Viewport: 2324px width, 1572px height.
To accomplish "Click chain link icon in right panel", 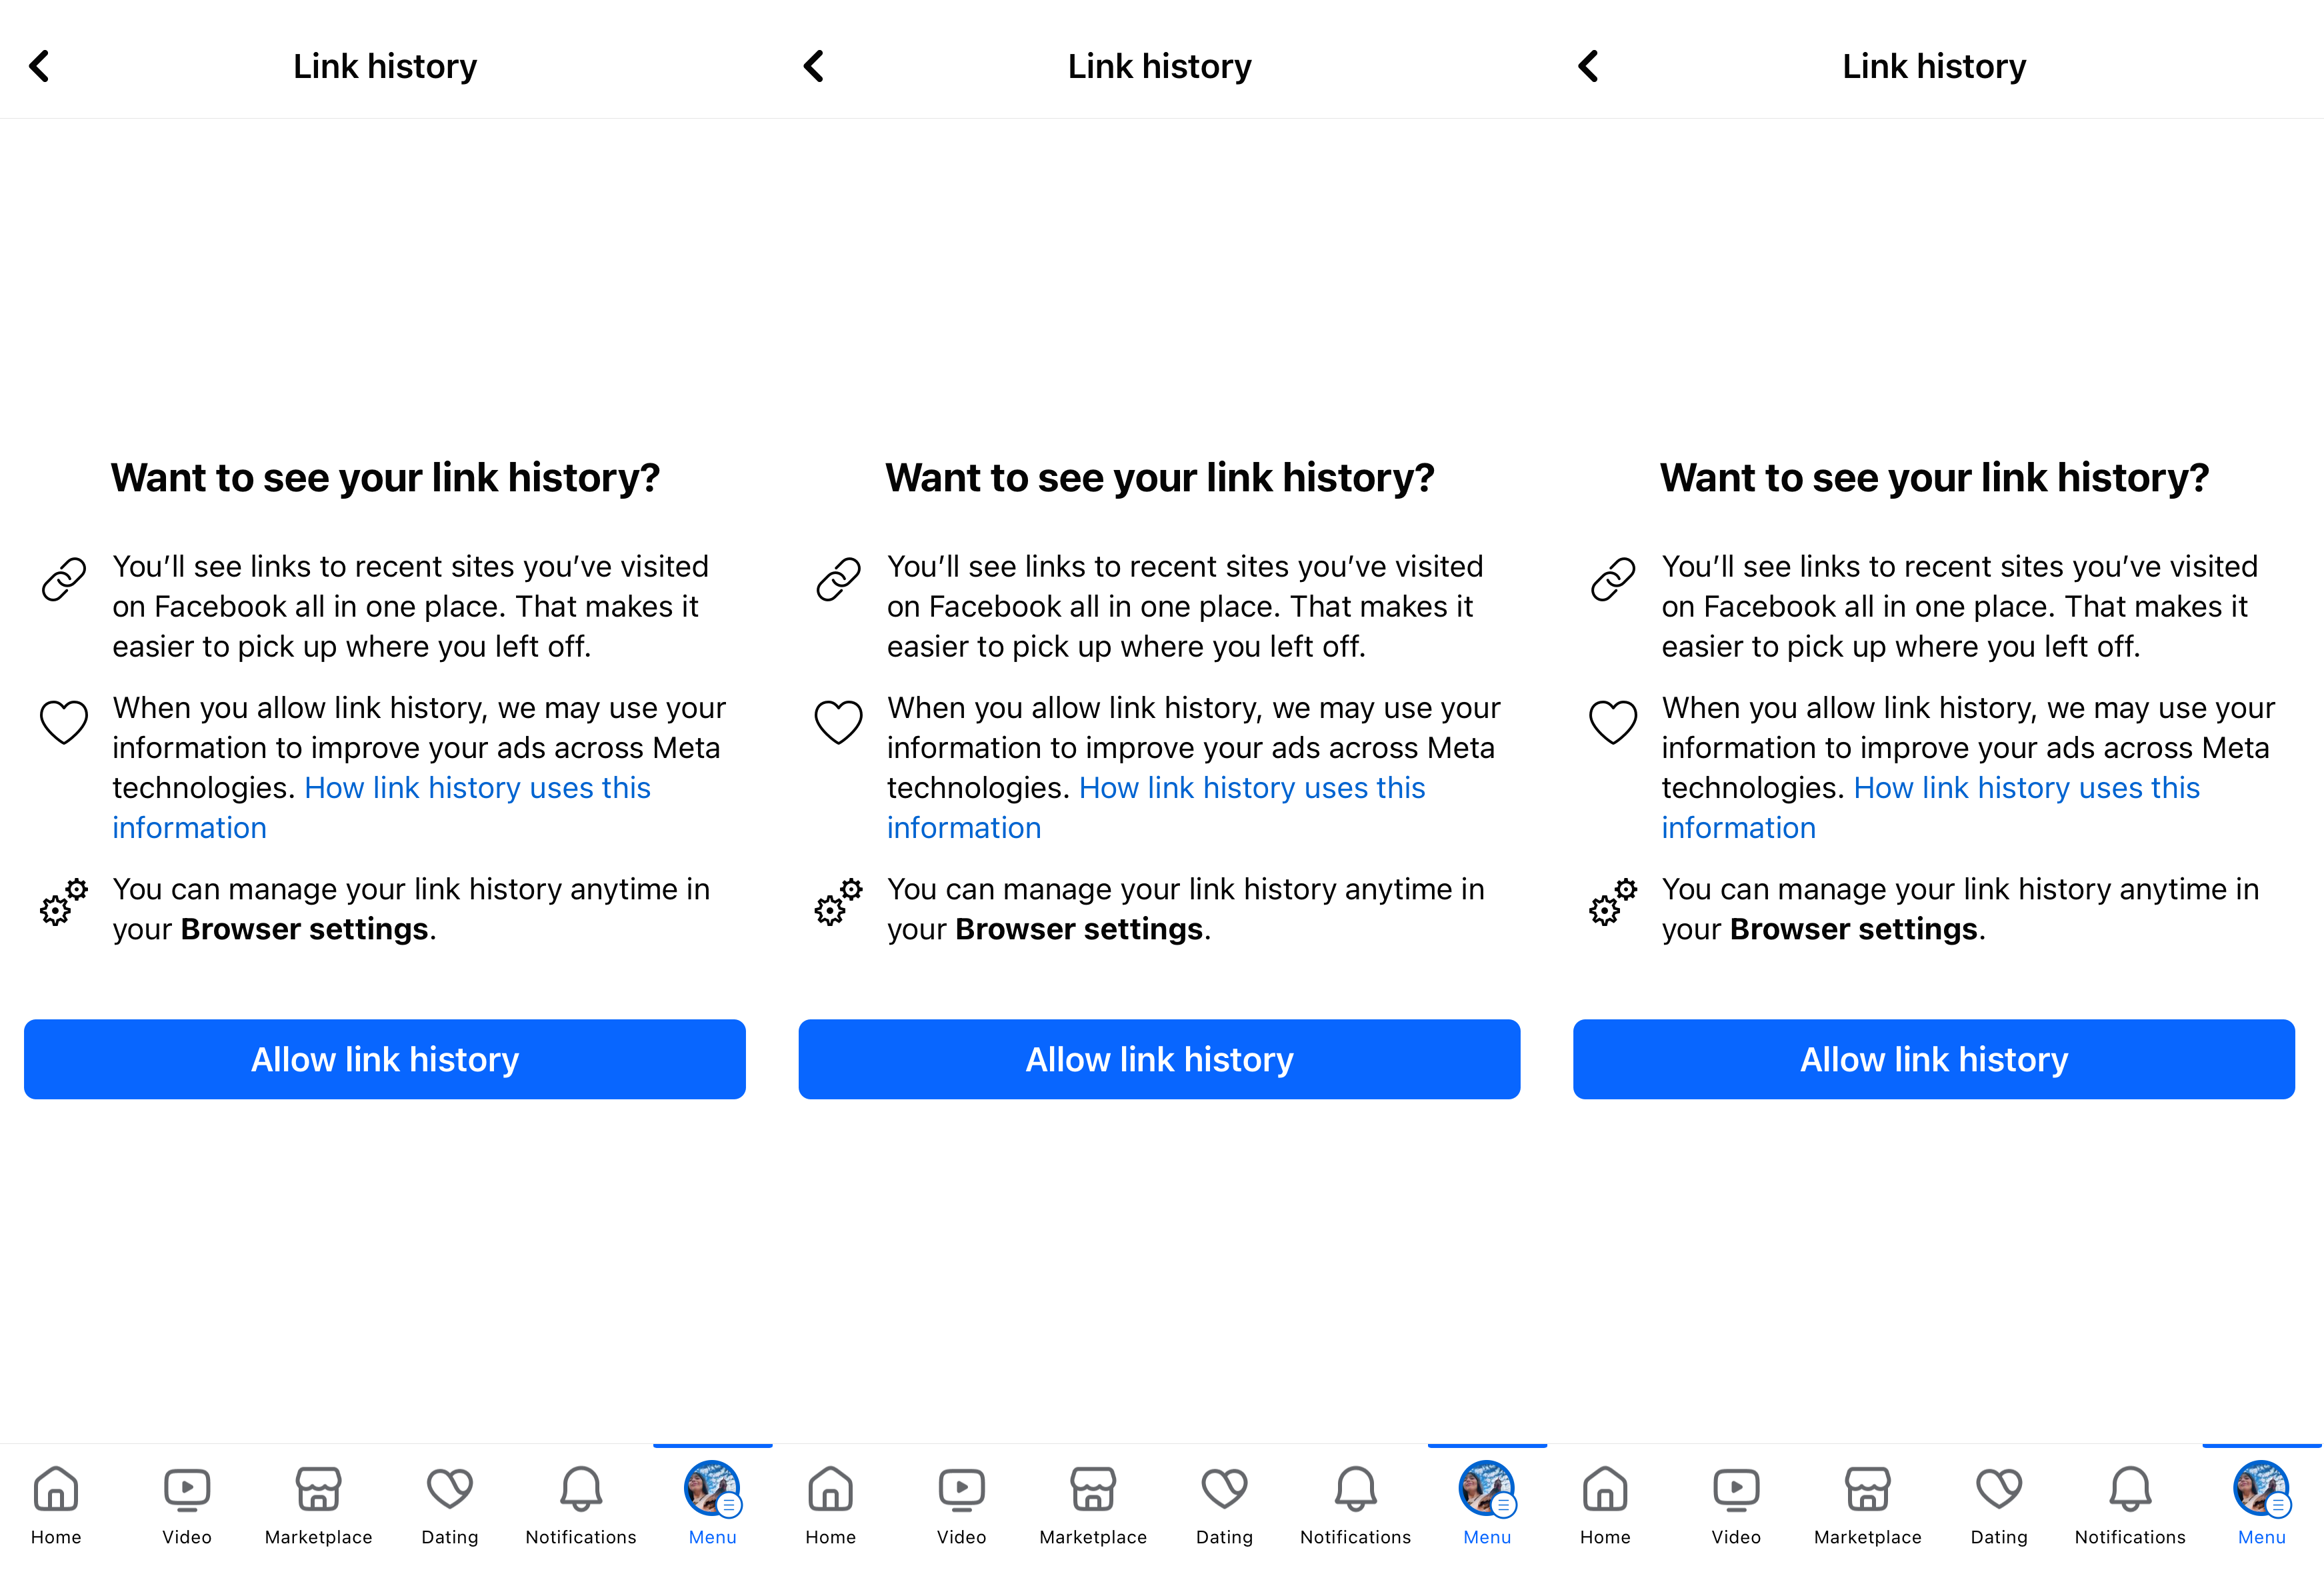I will (1614, 579).
